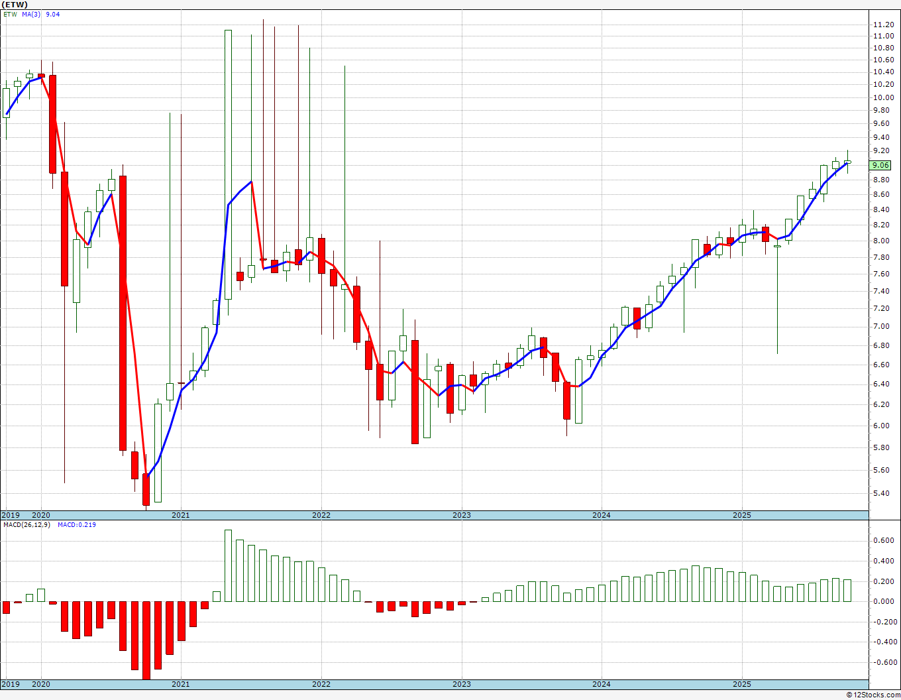Click 2023 on the MACD panel time axis

tap(462, 684)
